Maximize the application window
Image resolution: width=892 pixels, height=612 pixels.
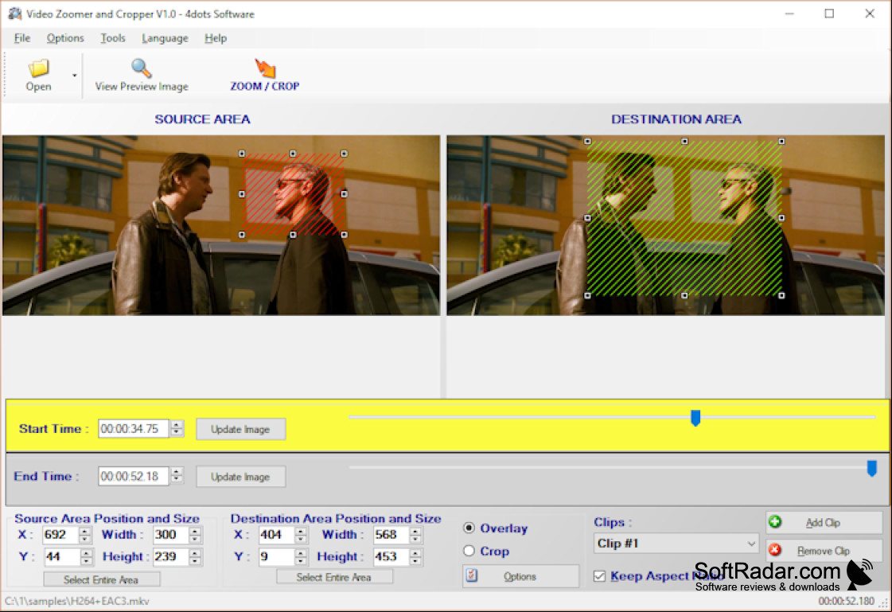pos(829,14)
